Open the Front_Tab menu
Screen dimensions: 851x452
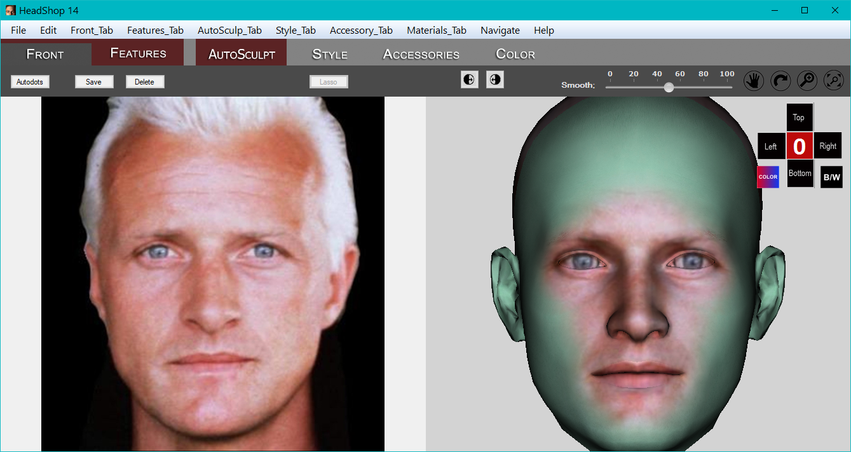tap(92, 30)
